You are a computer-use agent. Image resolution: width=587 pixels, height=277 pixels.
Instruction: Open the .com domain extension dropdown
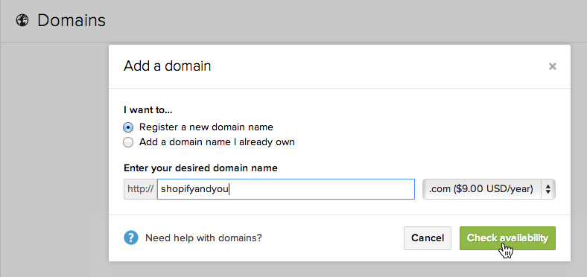pos(489,189)
